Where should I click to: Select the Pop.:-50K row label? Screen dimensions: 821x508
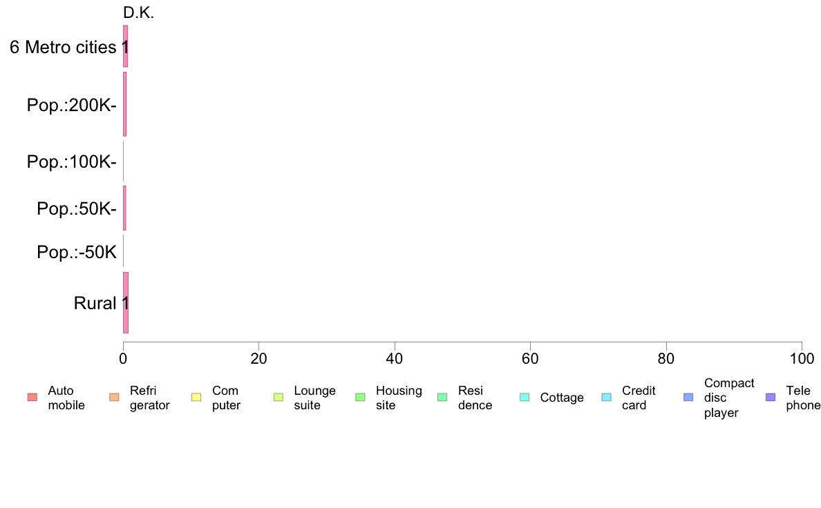pos(77,252)
